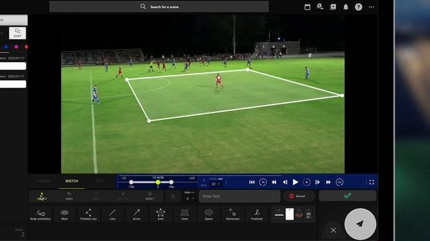Fast forward the video
This screenshot has height=241, width=430.
point(329,182)
